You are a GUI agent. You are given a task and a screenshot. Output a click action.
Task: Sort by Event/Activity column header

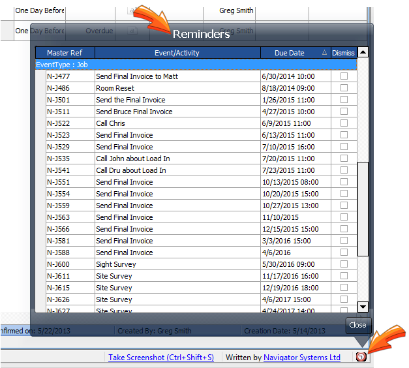pyautogui.click(x=177, y=53)
